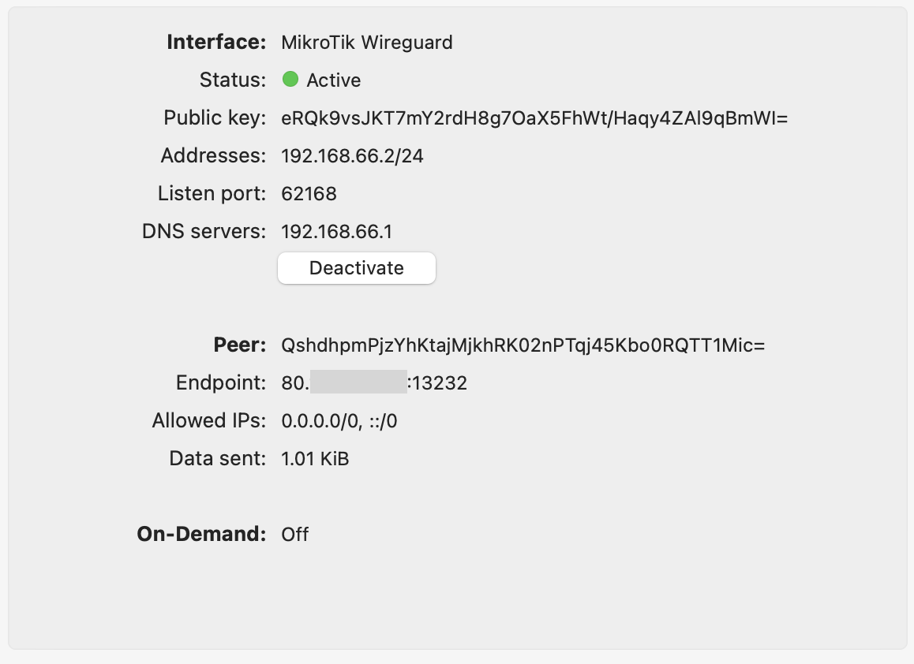Image resolution: width=914 pixels, height=664 pixels.
Task: Click the Endpoint label
Action: (x=221, y=383)
